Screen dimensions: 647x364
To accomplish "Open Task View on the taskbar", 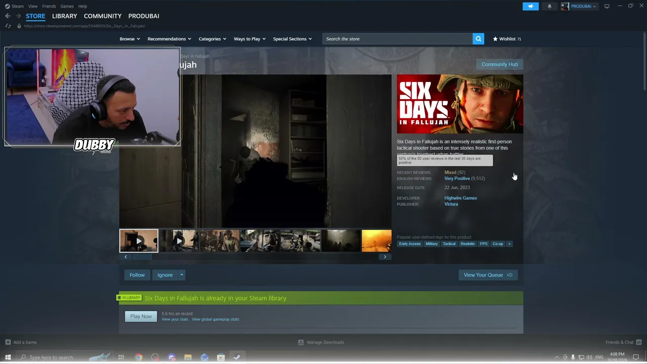I will pos(121,357).
